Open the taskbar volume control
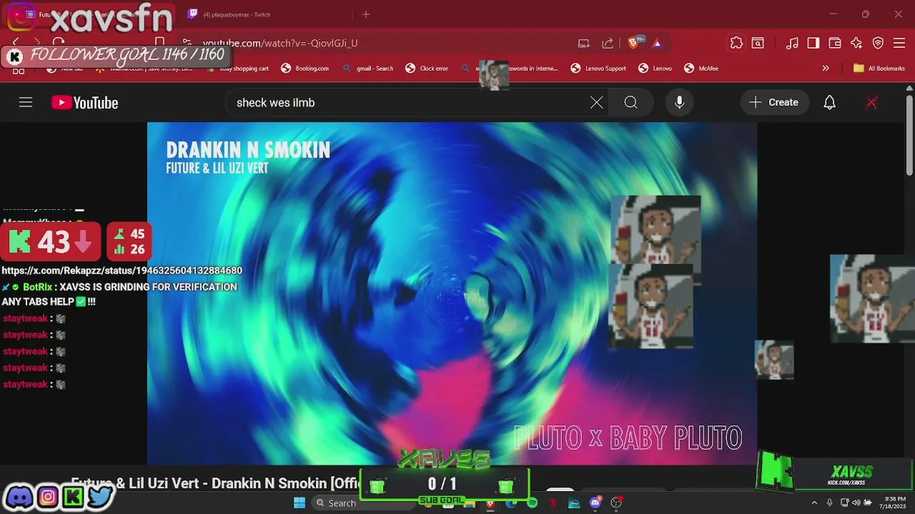This screenshot has height=514, width=915. coord(856,503)
